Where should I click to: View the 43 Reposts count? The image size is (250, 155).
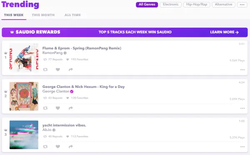(53, 98)
